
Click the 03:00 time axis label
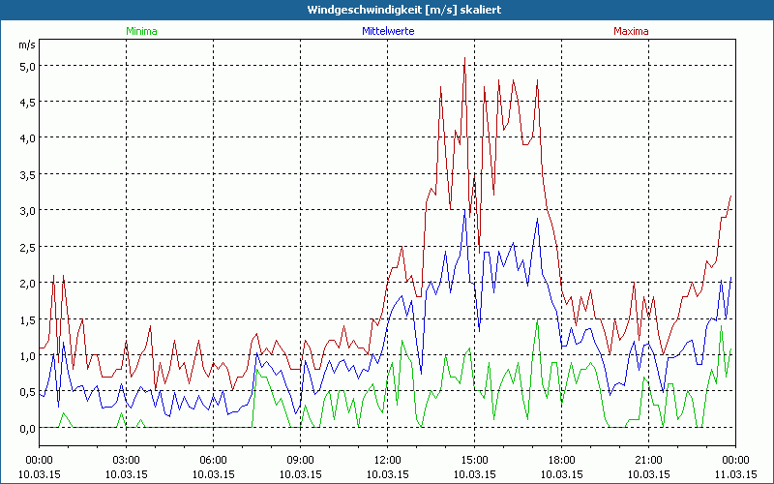126,460
